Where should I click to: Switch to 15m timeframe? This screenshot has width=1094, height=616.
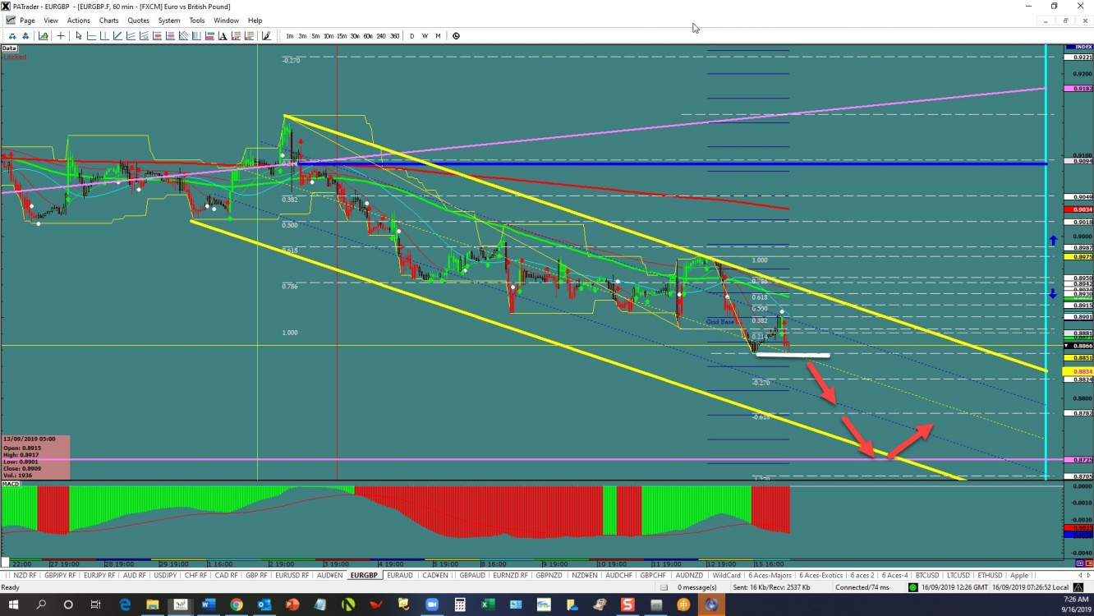pos(342,36)
